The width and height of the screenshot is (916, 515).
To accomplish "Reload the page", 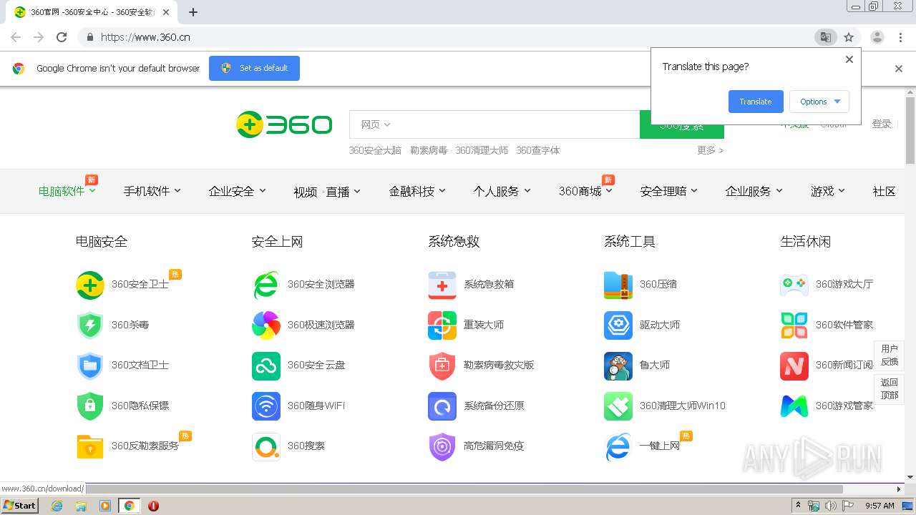I will click(x=62, y=37).
